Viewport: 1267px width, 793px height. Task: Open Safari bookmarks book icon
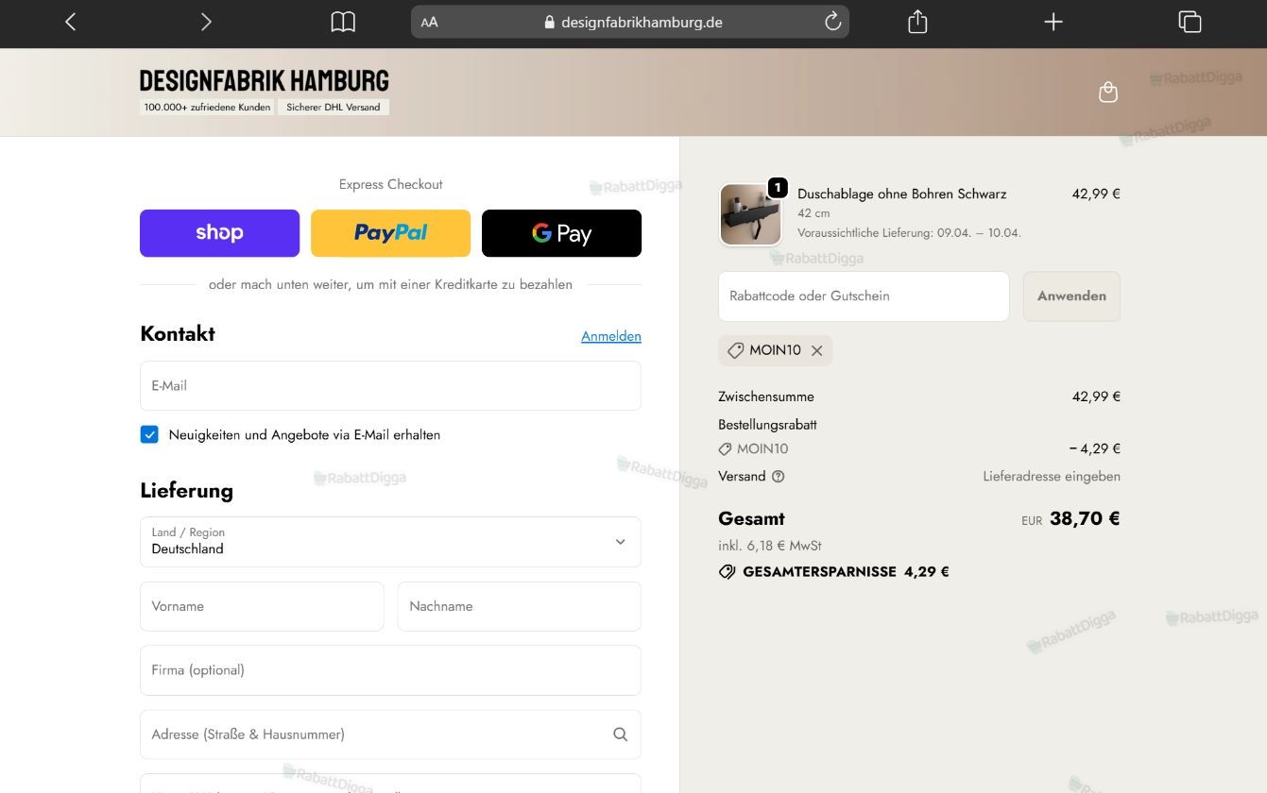pos(343,22)
